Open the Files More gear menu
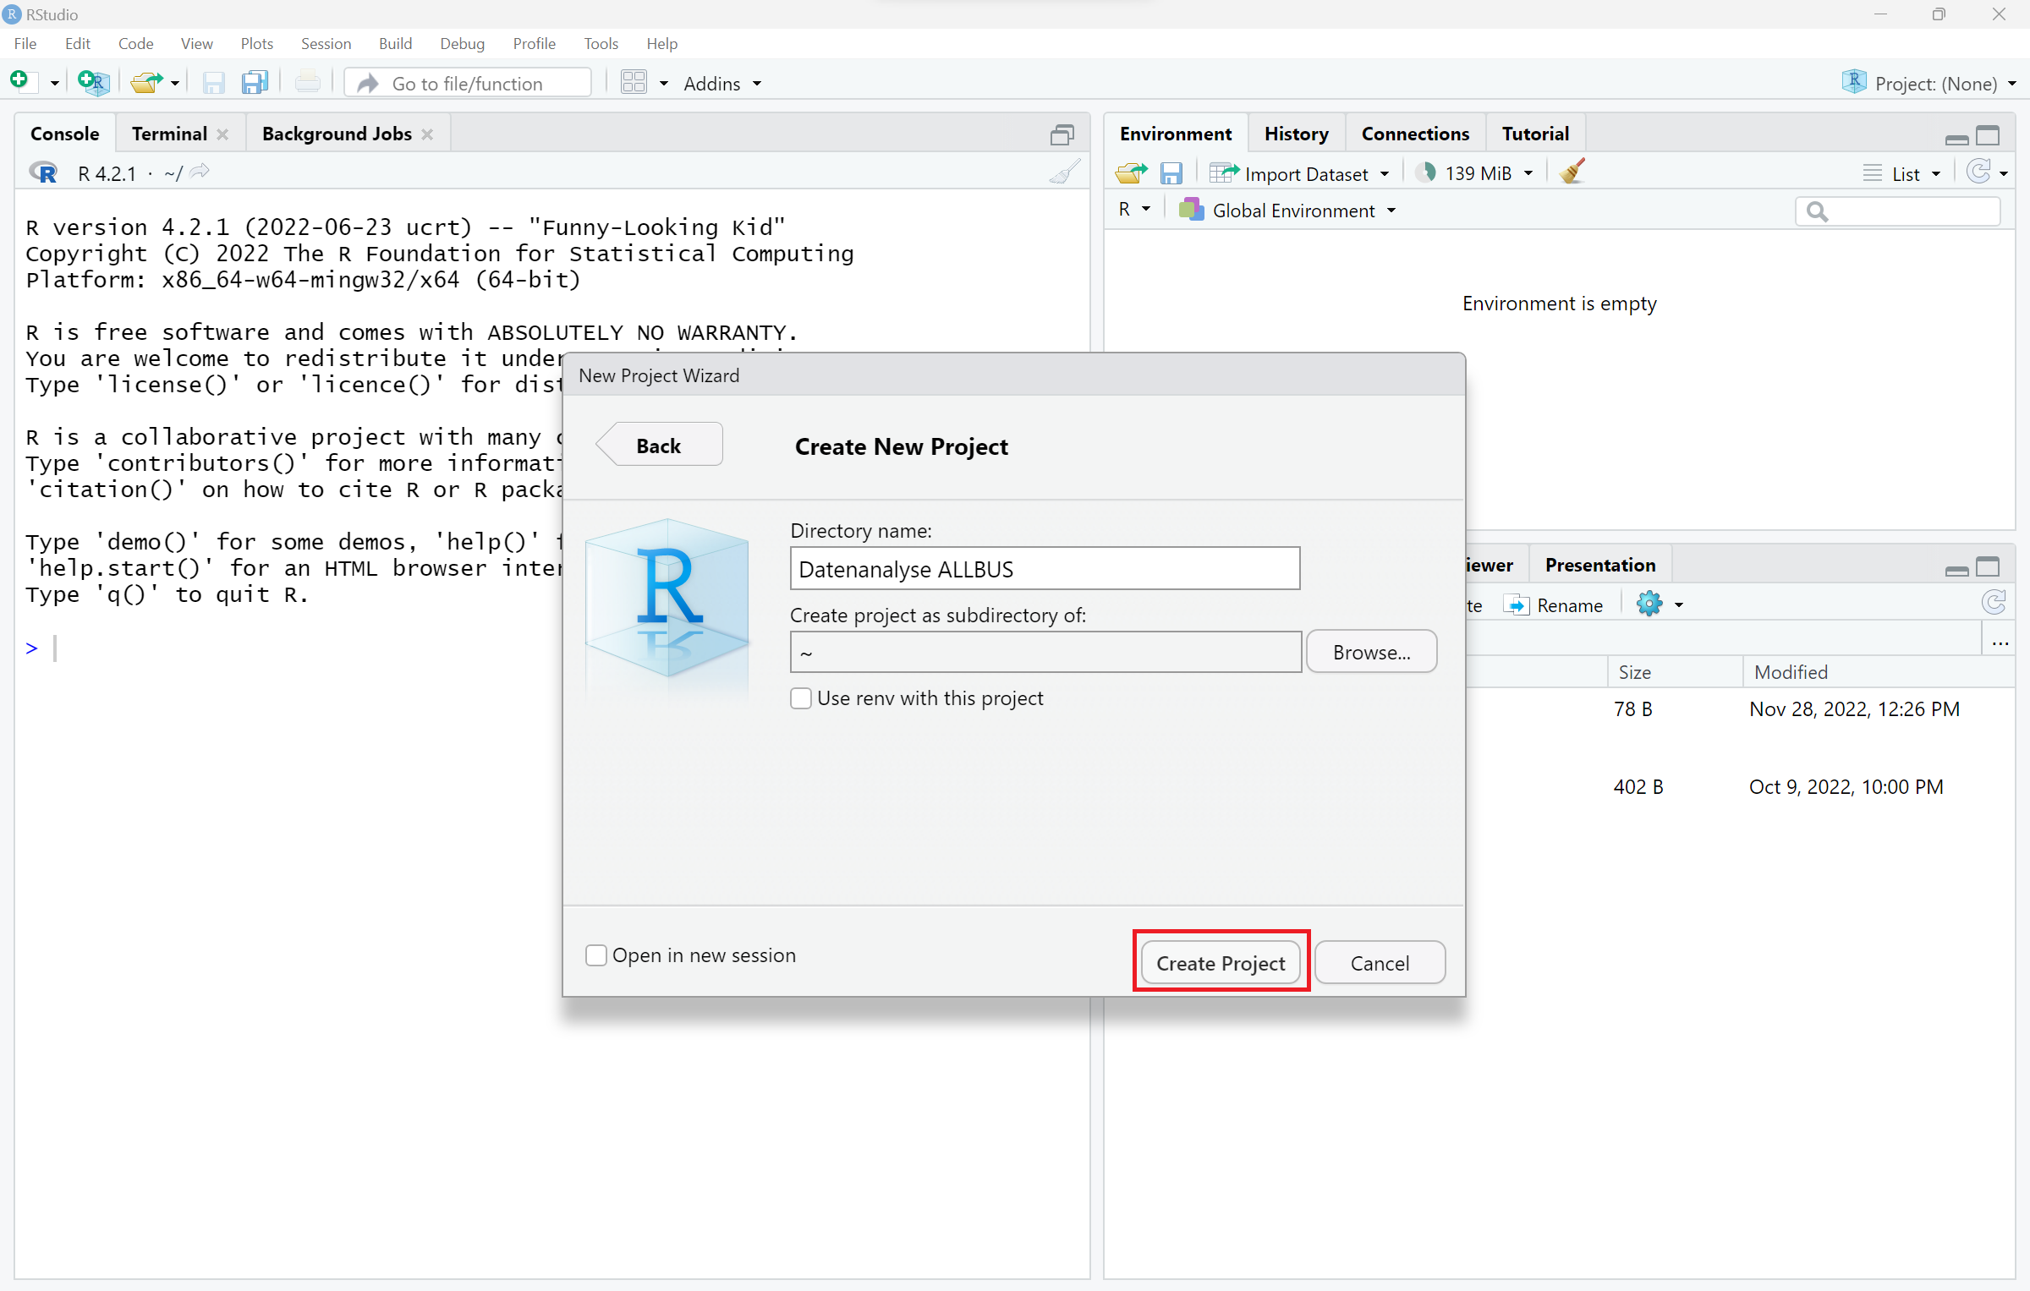Image resolution: width=2030 pixels, height=1291 pixels. tap(1659, 604)
